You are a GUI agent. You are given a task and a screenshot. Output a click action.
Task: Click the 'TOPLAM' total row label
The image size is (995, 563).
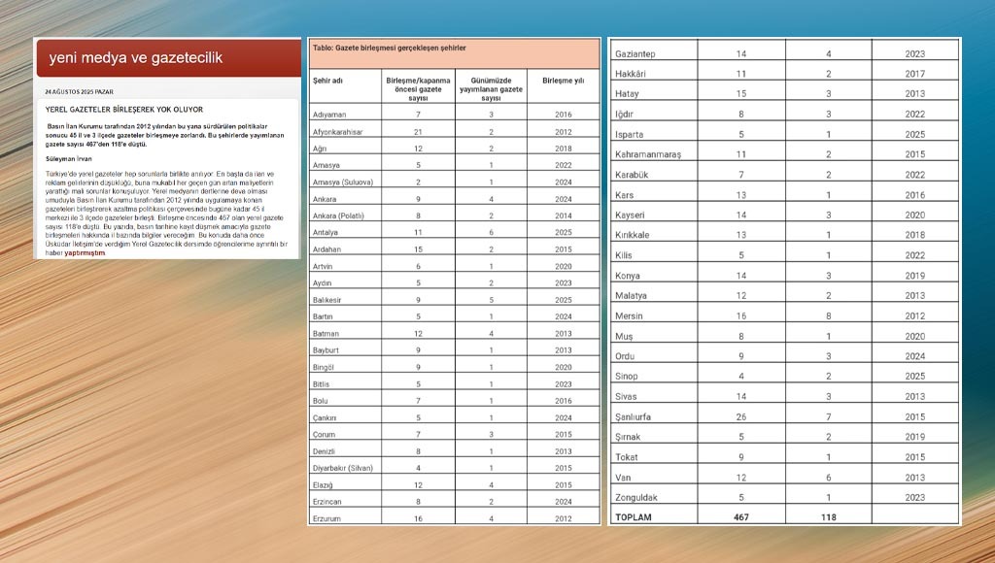click(634, 517)
